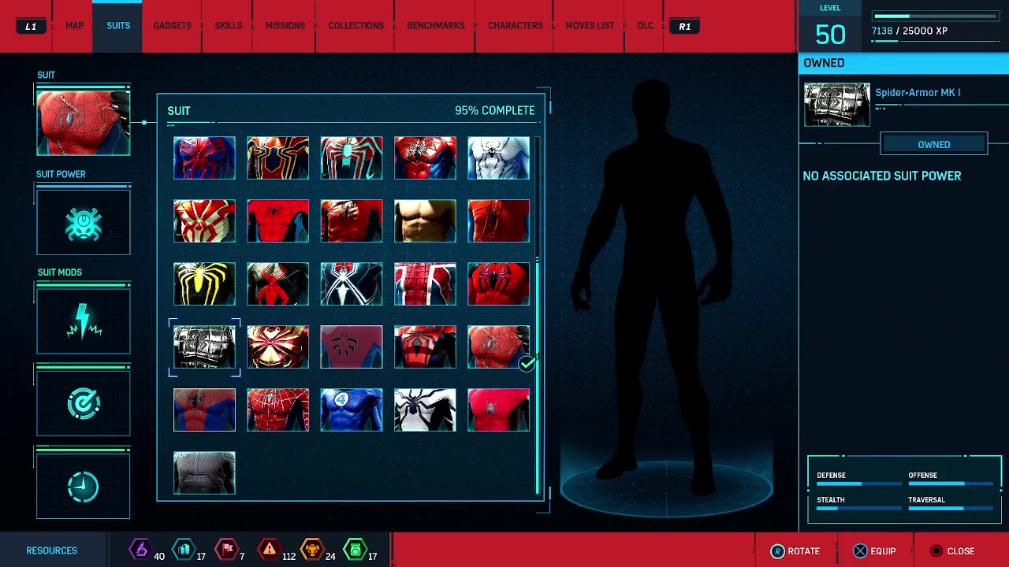The width and height of the screenshot is (1009, 567).
Task: Go to the CHARACTERS tab
Action: point(515,26)
